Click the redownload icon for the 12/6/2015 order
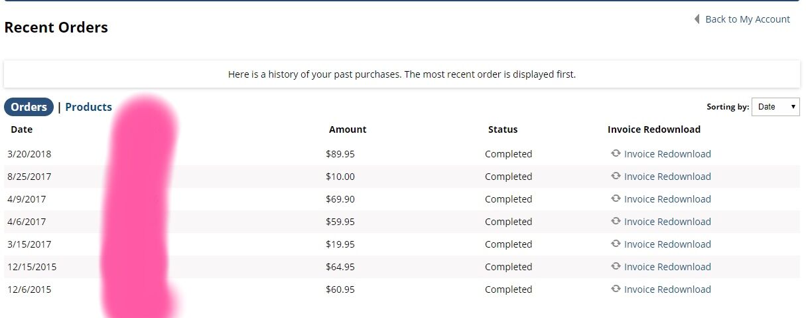Viewport: 806px width, 318px height. pyautogui.click(x=616, y=289)
